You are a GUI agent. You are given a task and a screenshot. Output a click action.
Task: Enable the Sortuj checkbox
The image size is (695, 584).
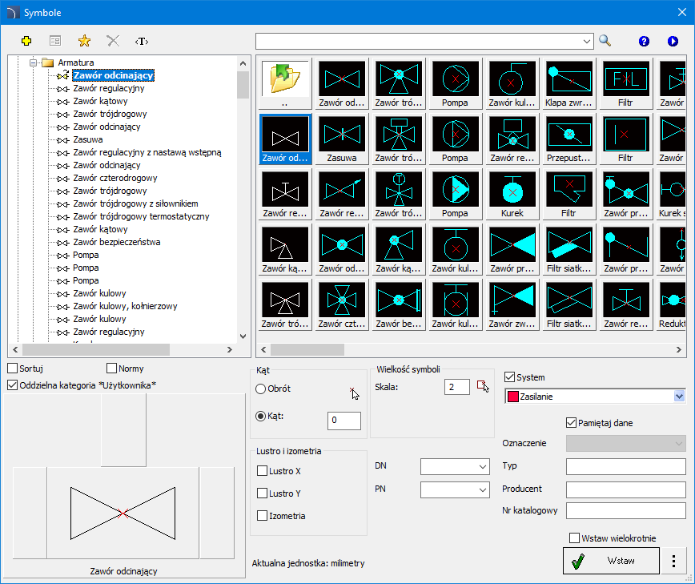point(12,369)
